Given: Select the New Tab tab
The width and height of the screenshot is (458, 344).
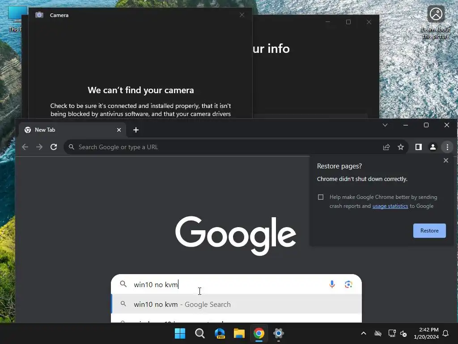Looking at the screenshot, I should point(72,130).
